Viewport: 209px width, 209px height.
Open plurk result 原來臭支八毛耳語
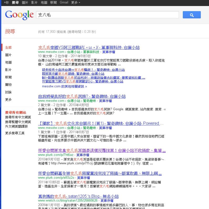102,151
